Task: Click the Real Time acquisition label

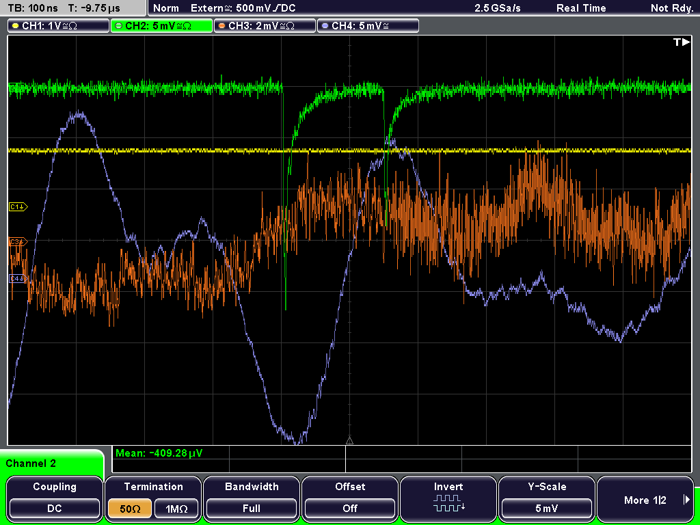Action: coord(581,8)
